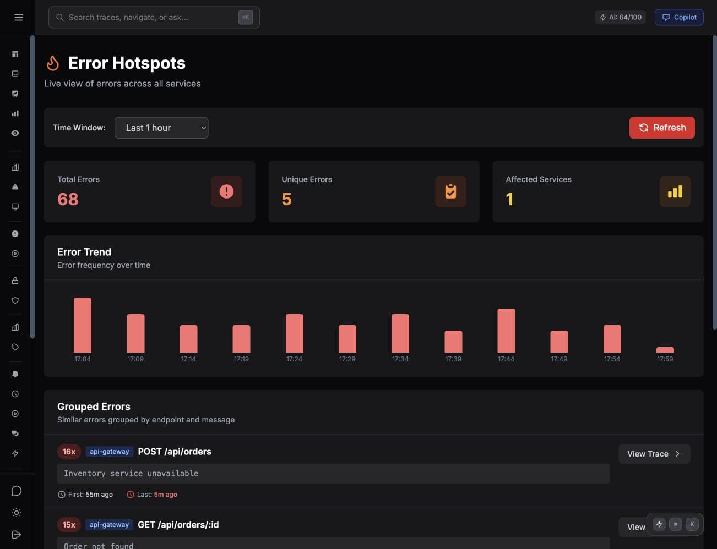This screenshot has height=549, width=717.
Task: Open the warning triangle sidebar icon
Action: click(x=15, y=187)
